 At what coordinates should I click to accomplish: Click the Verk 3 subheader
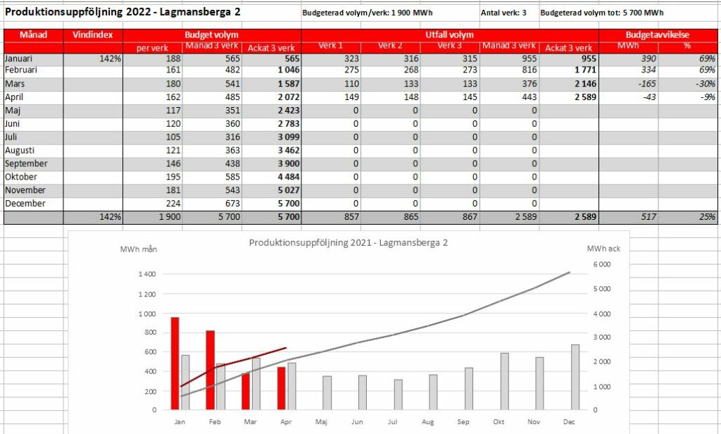click(x=449, y=46)
